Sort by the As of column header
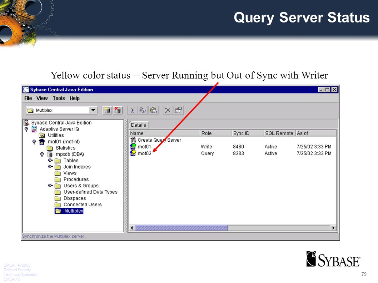 click(x=316, y=133)
